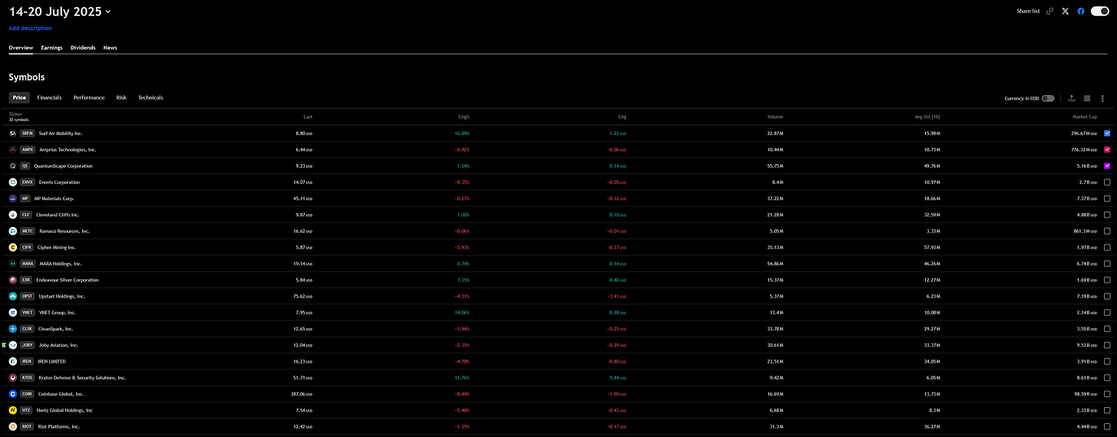Check the Coinbase Global row checkbox
The height and width of the screenshot is (437, 1117).
(1106, 394)
